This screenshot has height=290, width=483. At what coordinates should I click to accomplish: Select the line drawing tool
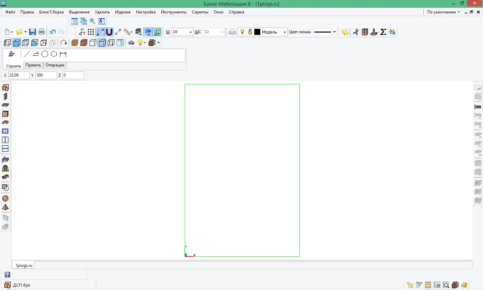pos(27,54)
